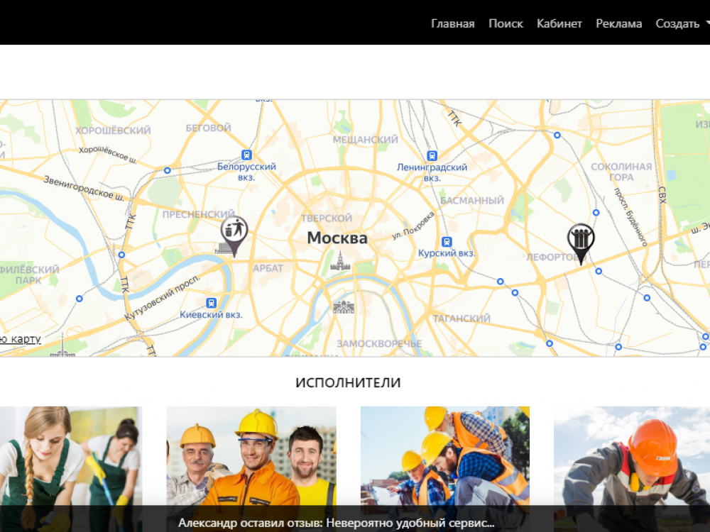
Task: Click the government building icon left of Арбат
Action: point(224,248)
